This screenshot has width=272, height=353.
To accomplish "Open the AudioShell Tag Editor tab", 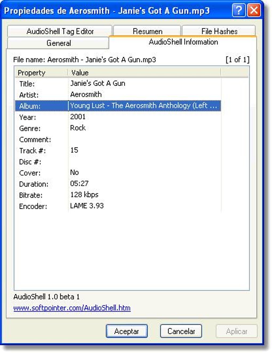I will [60, 31].
